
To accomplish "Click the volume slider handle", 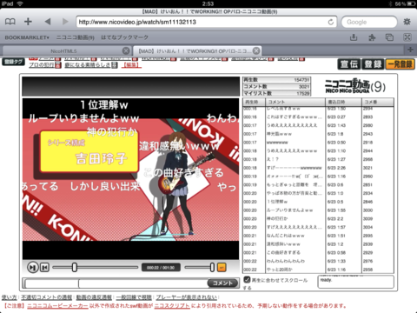I will coord(212,267).
